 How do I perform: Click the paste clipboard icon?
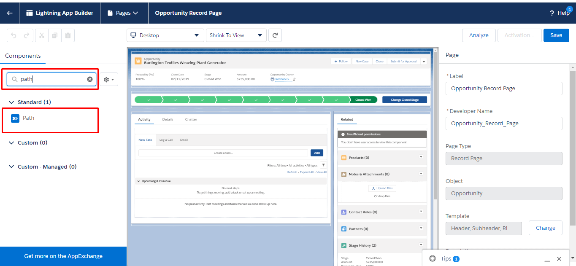68,35
